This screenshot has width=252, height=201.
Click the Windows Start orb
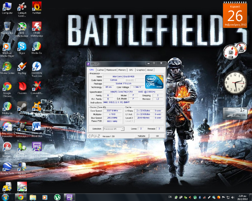[5, 197]
